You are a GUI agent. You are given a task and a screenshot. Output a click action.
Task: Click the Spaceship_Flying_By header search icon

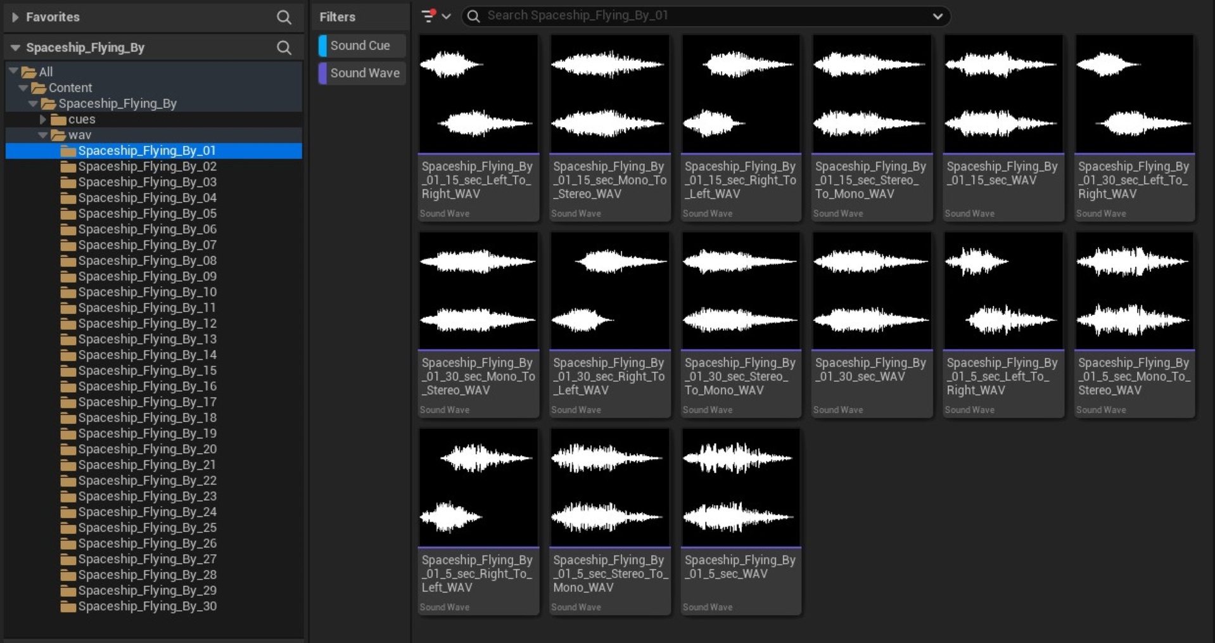tap(284, 48)
